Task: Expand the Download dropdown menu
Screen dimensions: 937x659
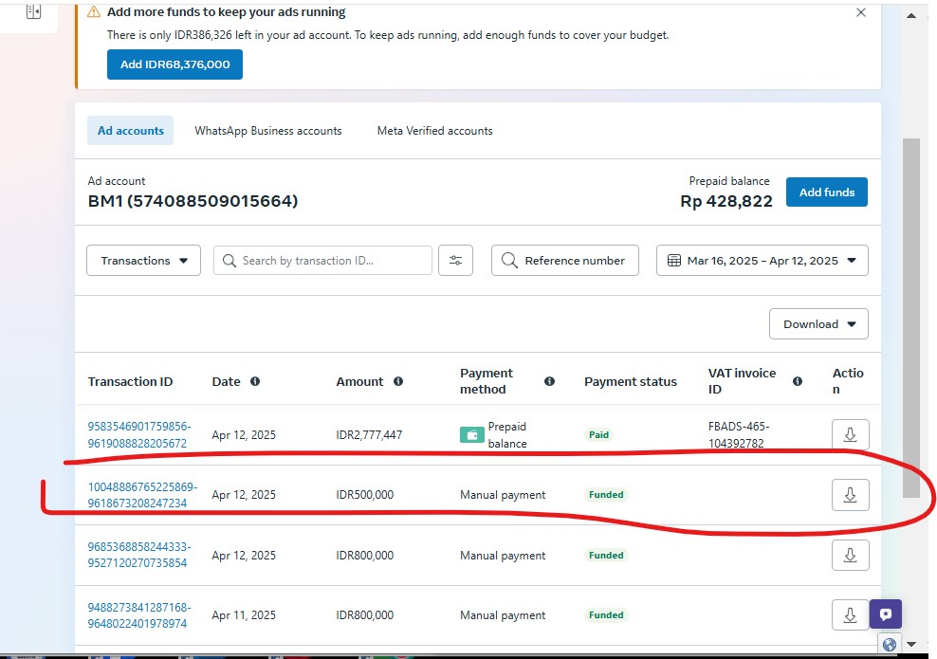Action: (x=818, y=324)
